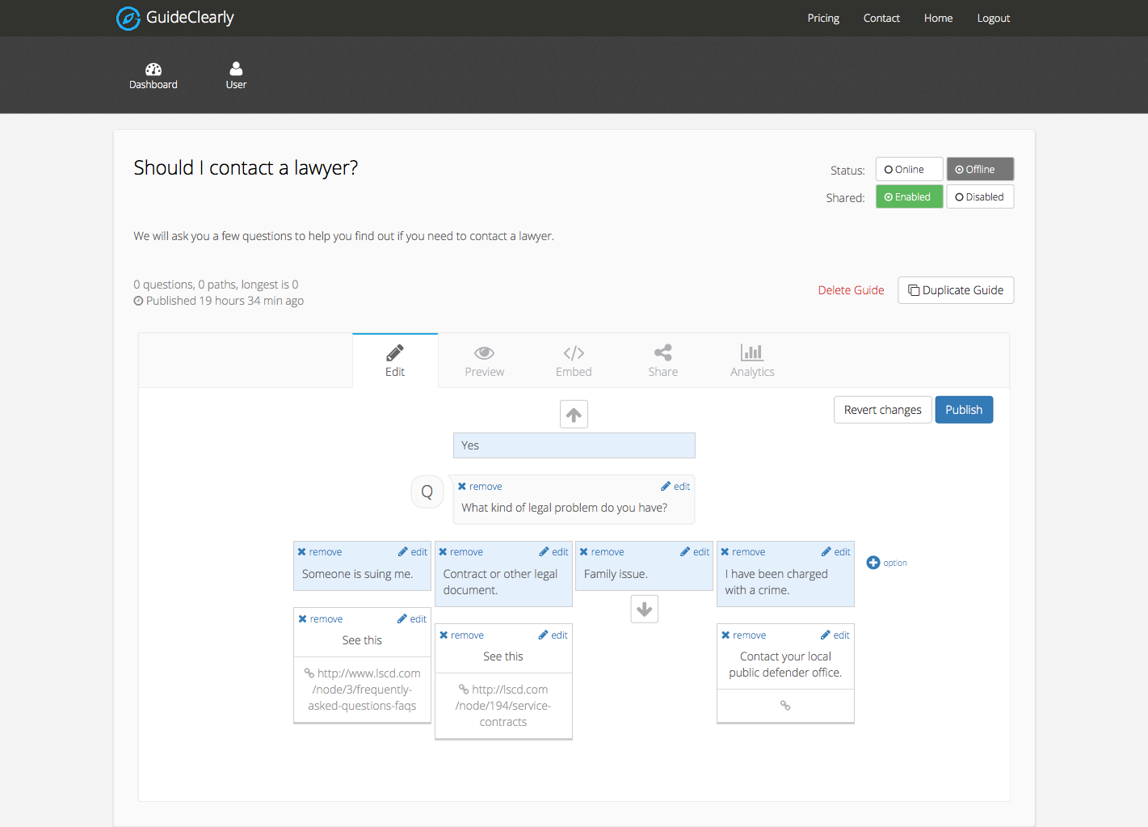This screenshot has height=827, width=1148.
Task: Publish the guide changes
Action: 963,409
